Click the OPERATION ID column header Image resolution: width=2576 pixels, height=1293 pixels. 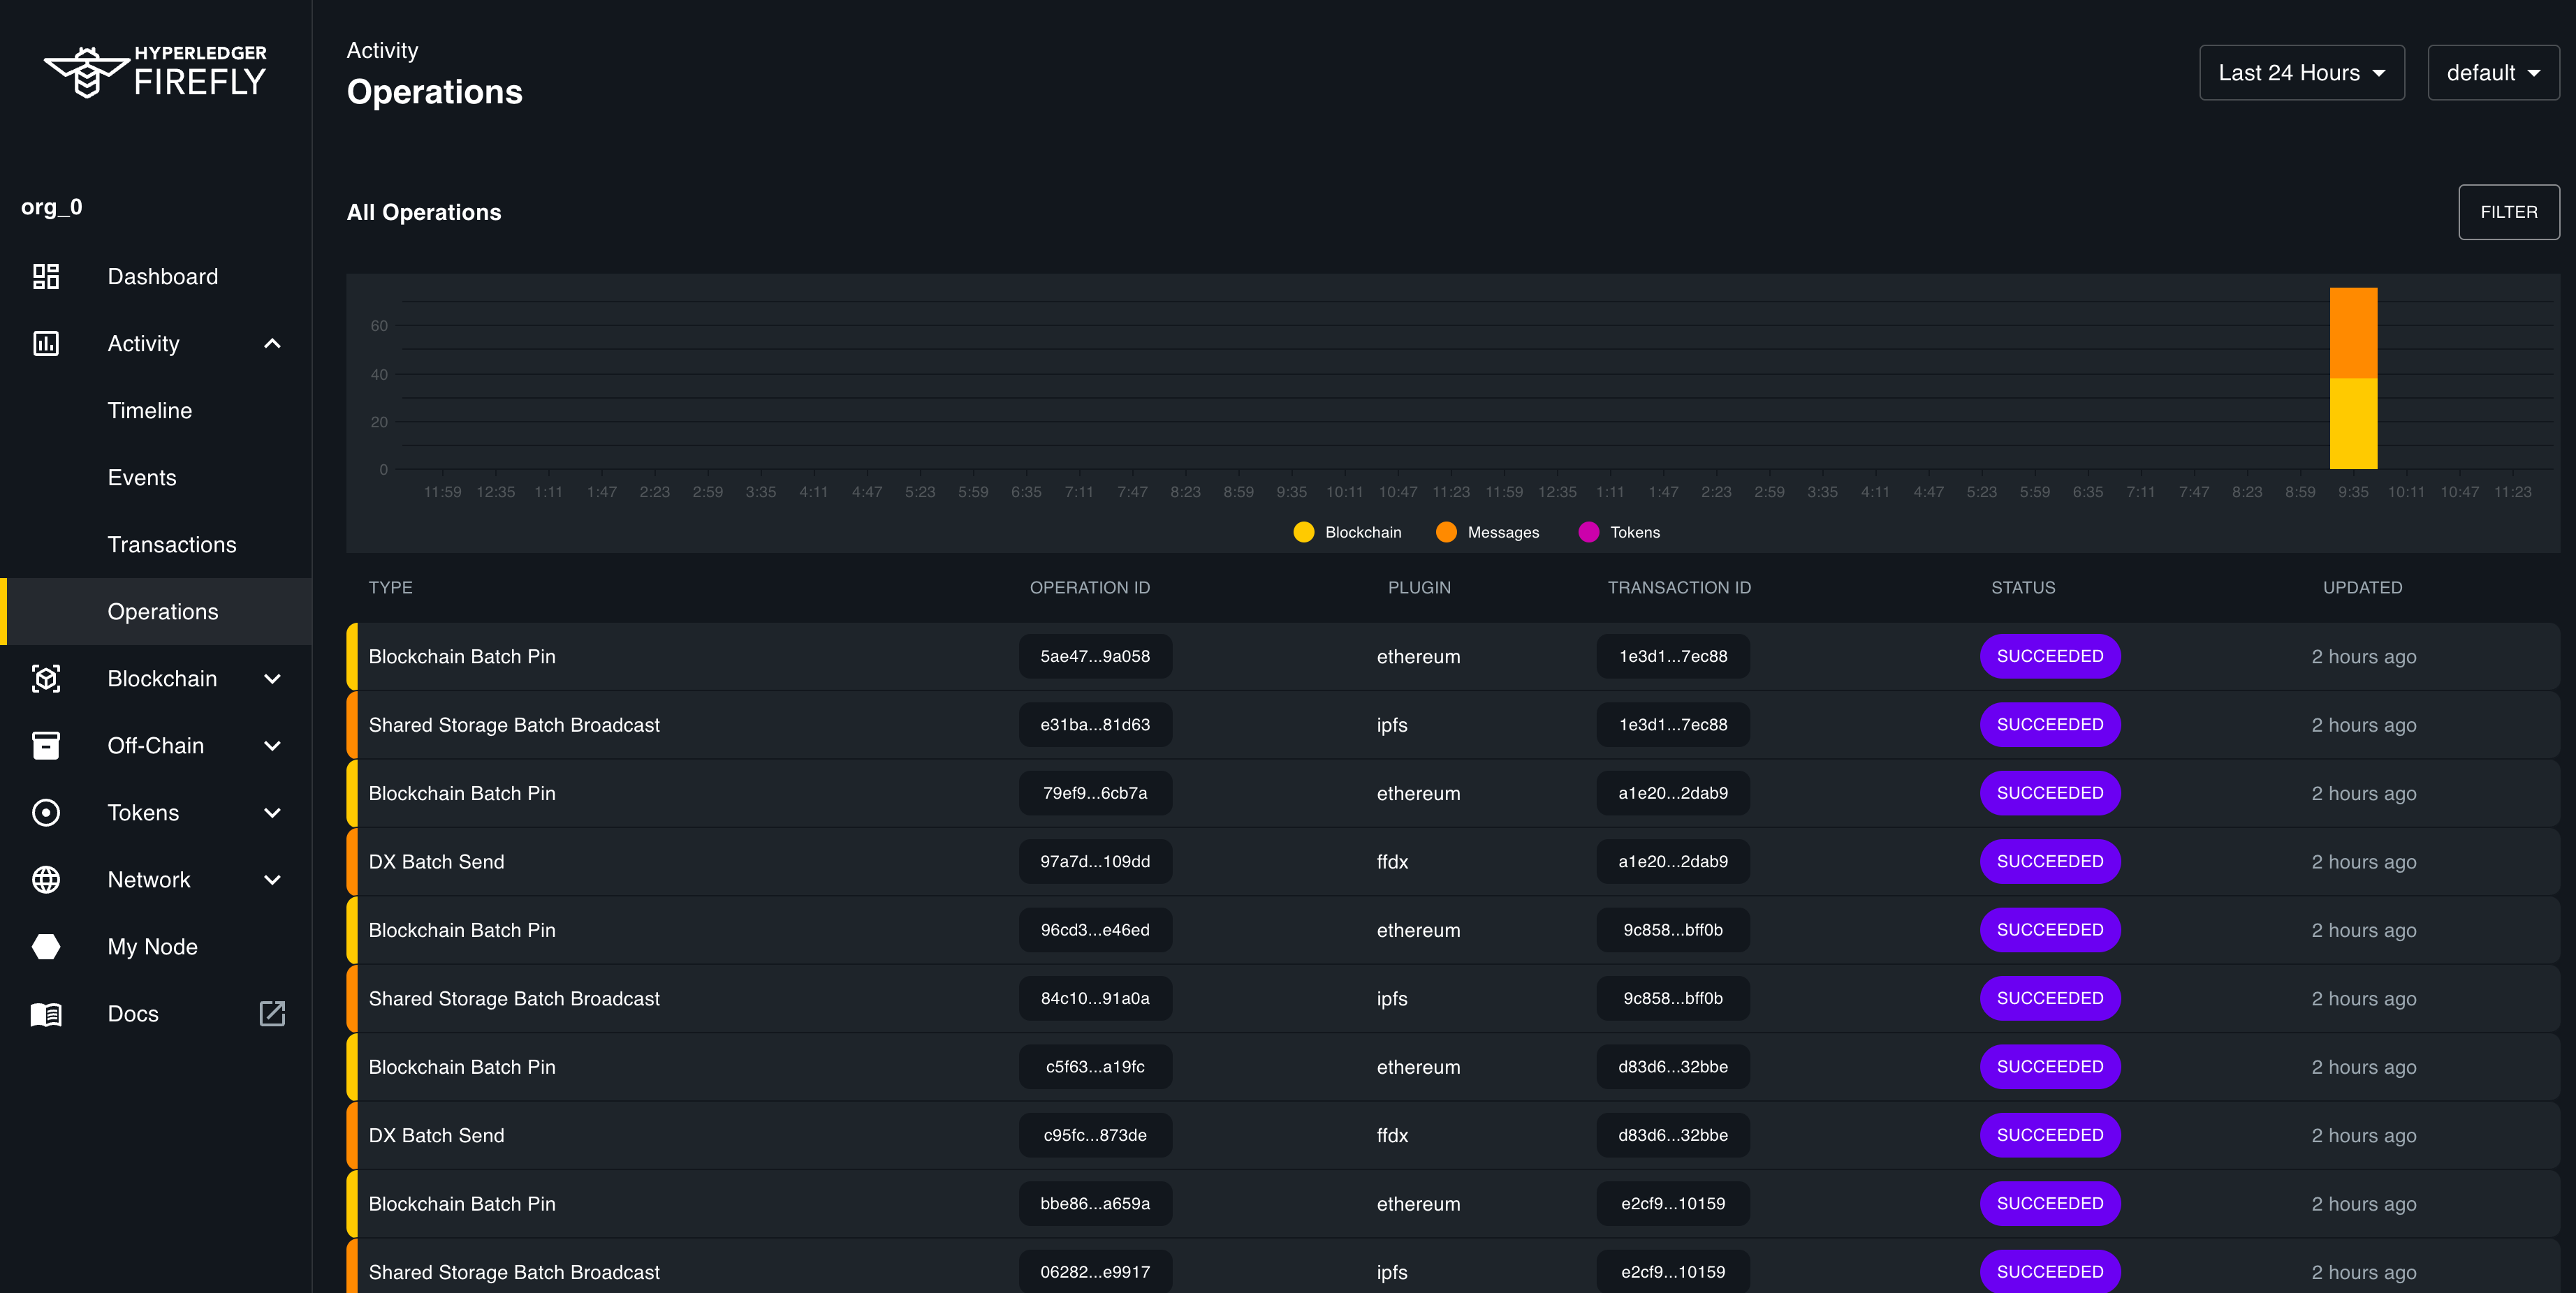click(1090, 588)
